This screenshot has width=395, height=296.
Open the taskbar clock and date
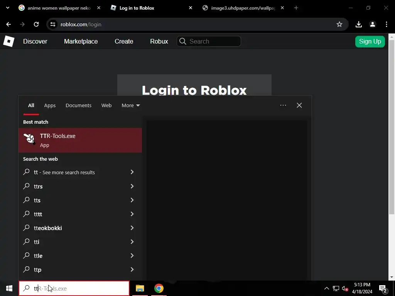click(362, 288)
